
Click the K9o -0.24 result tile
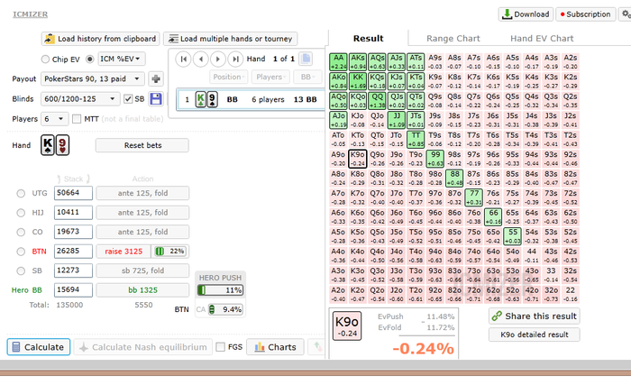click(x=347, y=325)
